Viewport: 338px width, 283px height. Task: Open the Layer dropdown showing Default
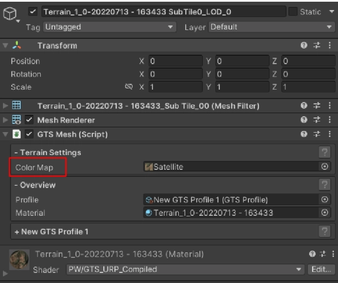(x=272, y=27)
